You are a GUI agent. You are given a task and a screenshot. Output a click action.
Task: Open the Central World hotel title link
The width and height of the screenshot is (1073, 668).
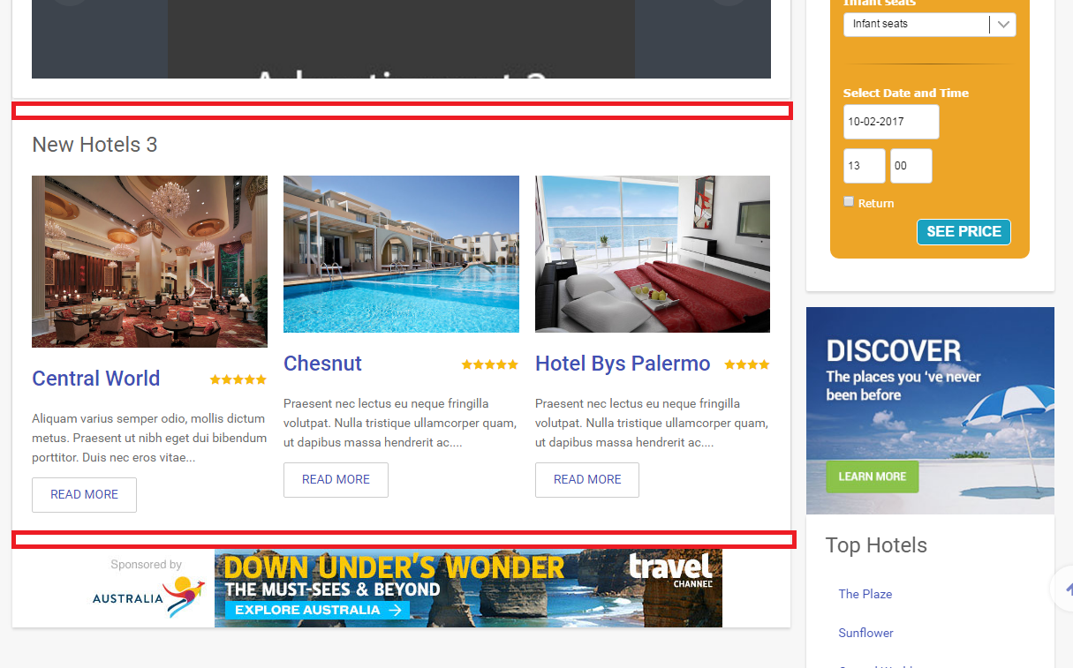96,379
